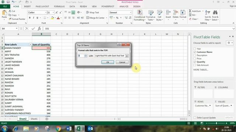Viewport: 236px width, 132px height.
Task: Select cell containing SAURABH VERMA
Action: pos(18,100)
